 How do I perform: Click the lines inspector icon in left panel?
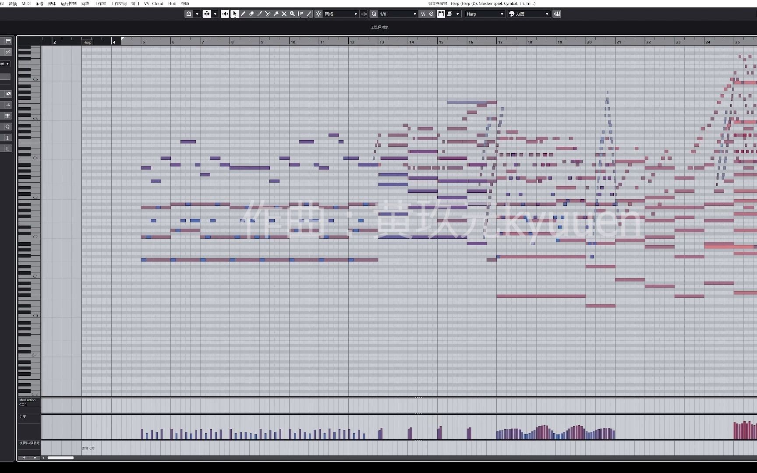coord(8,116)
